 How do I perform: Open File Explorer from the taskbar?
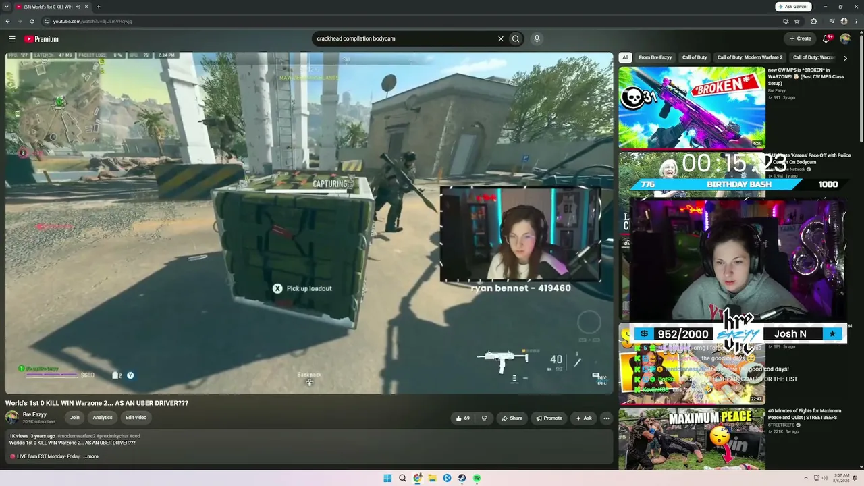coord(432,478)
